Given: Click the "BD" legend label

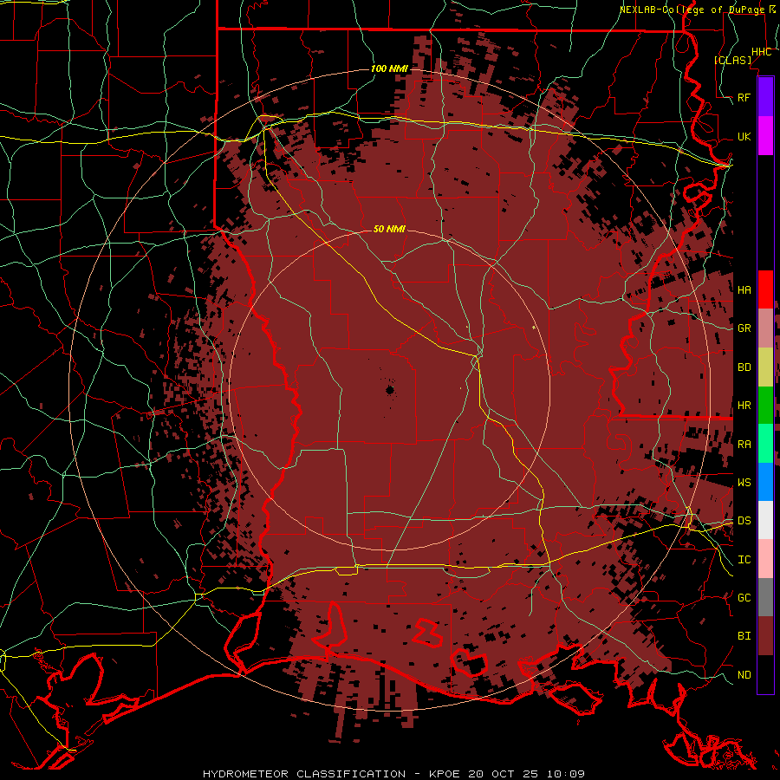Looking at the screenshot, I should pyautogui.click(x=744, y=367).
